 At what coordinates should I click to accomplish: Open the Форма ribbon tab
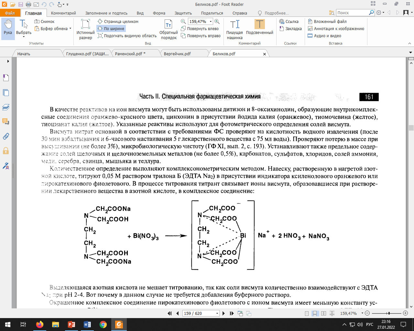click(159, 13)
